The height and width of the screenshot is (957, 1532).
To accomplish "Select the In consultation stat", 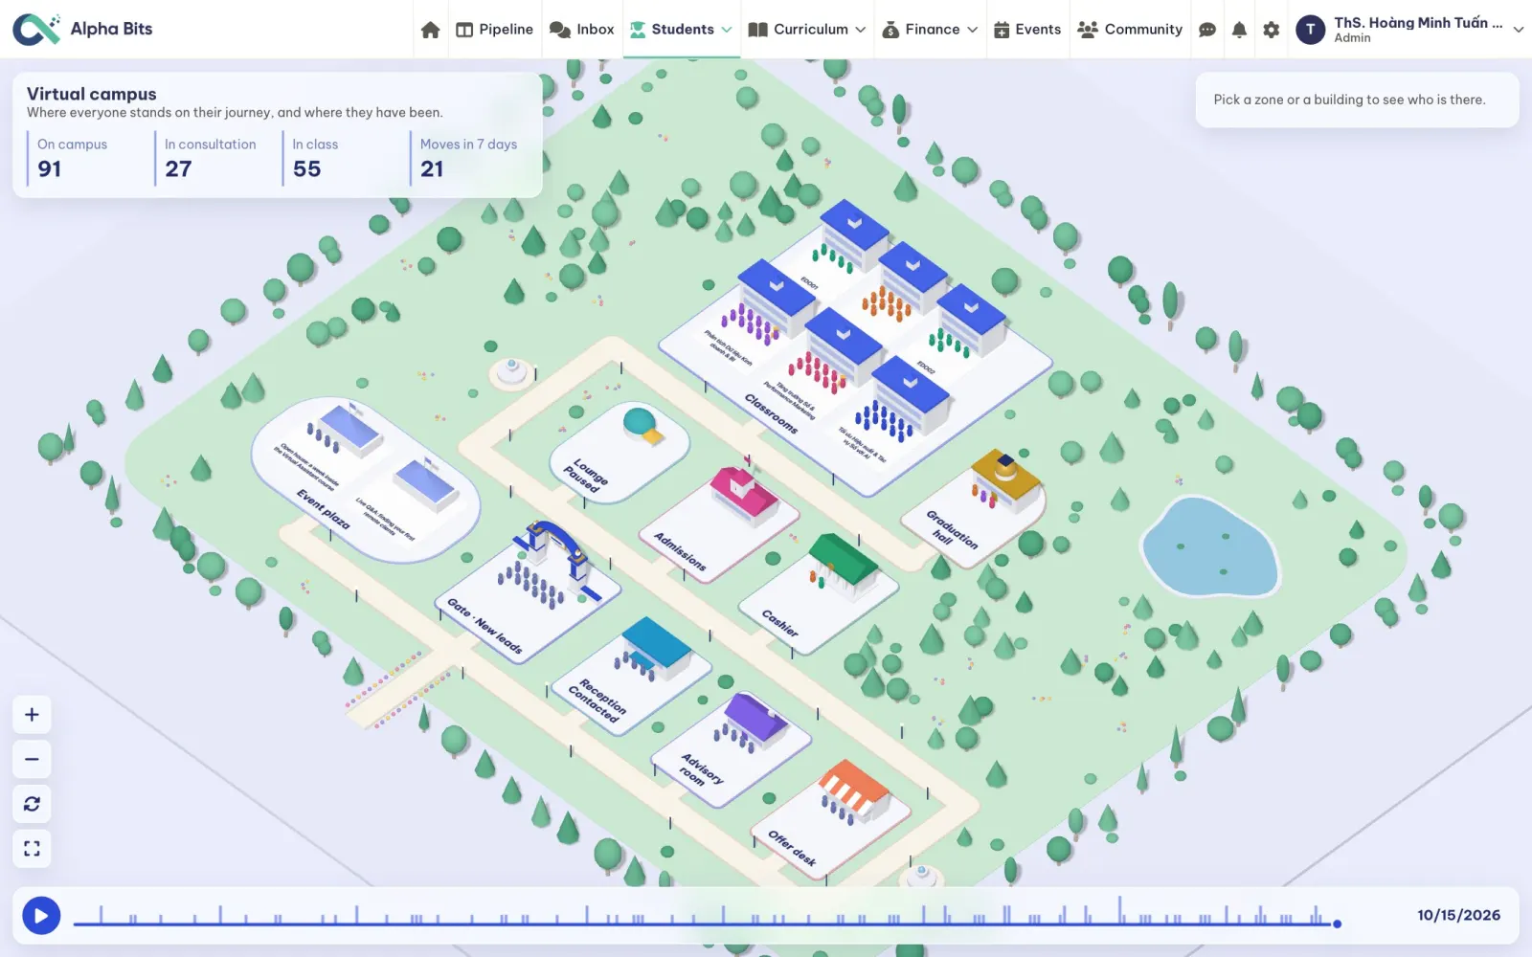I will 214,158.
